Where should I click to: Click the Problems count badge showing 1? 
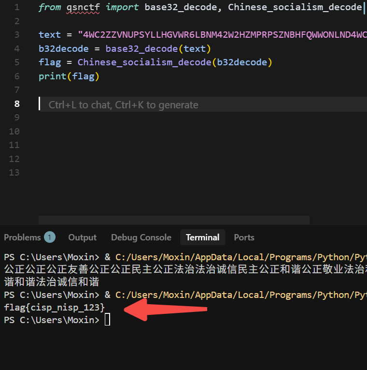(x=50, y=237)
